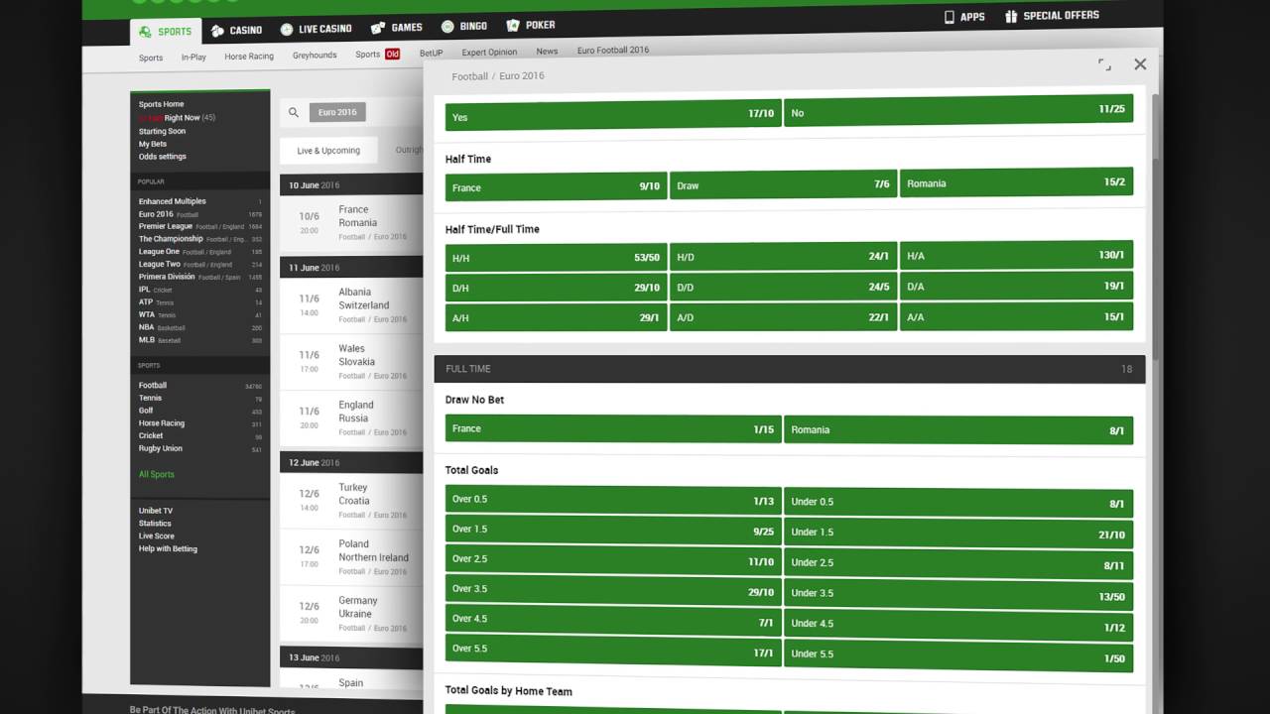Screen dimensions: 1270x714
Task: Open the Casino tab
Action: click(236, 31)
